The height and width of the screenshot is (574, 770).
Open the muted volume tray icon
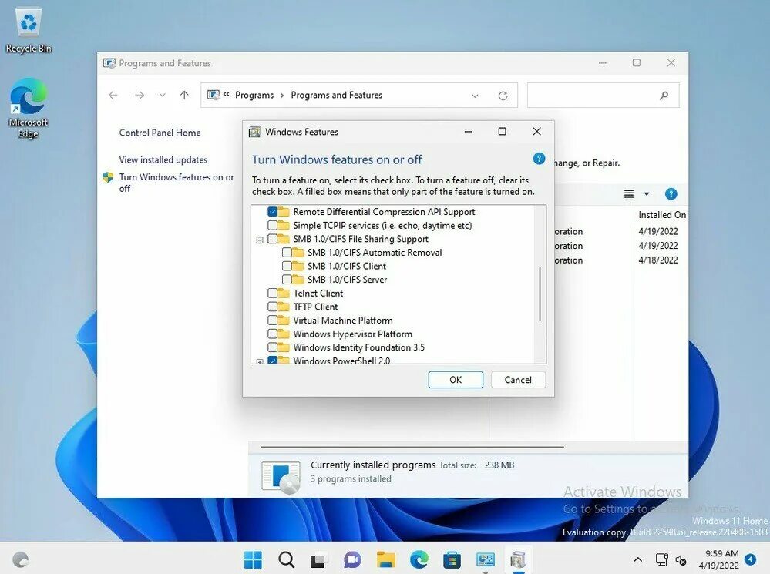click(x=681, y=559)
